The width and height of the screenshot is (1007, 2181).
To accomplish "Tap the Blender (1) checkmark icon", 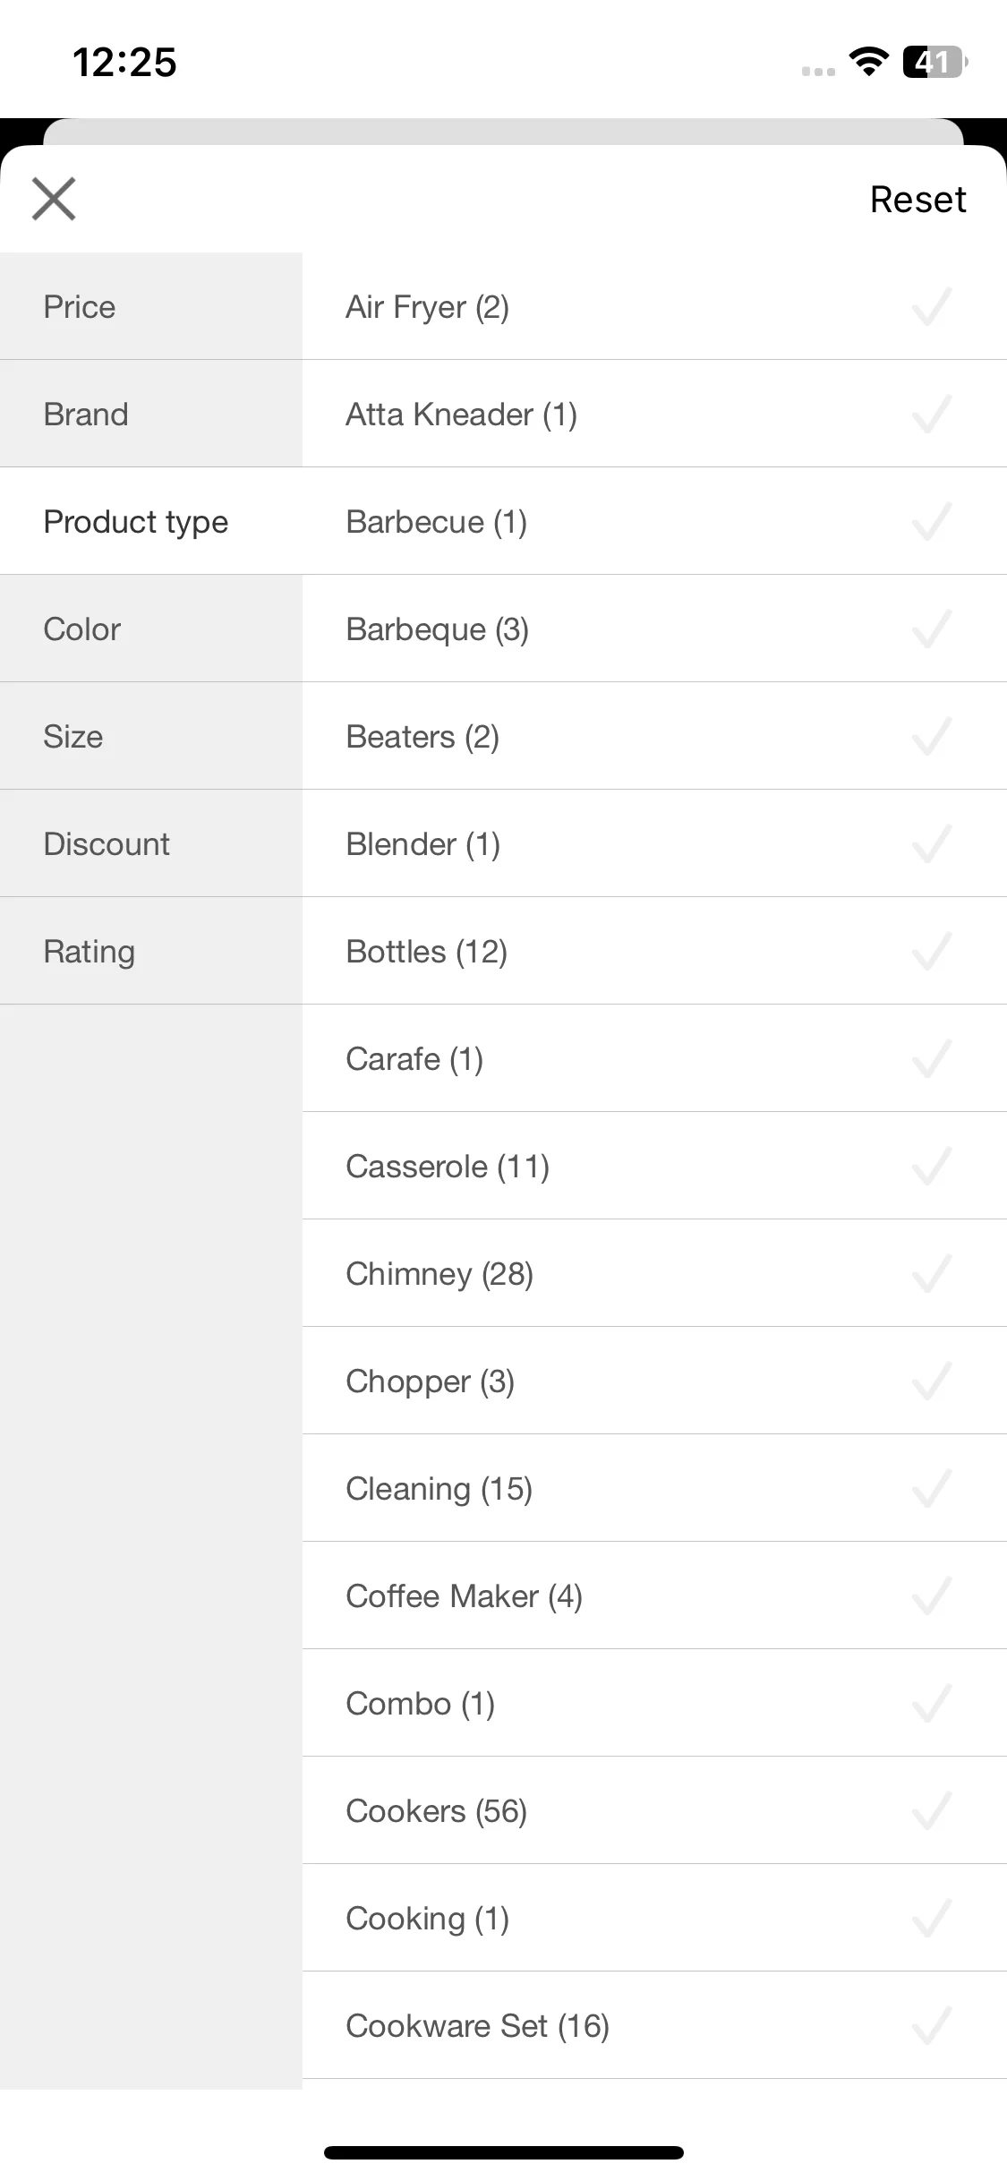I will click(x=931, y=843).
